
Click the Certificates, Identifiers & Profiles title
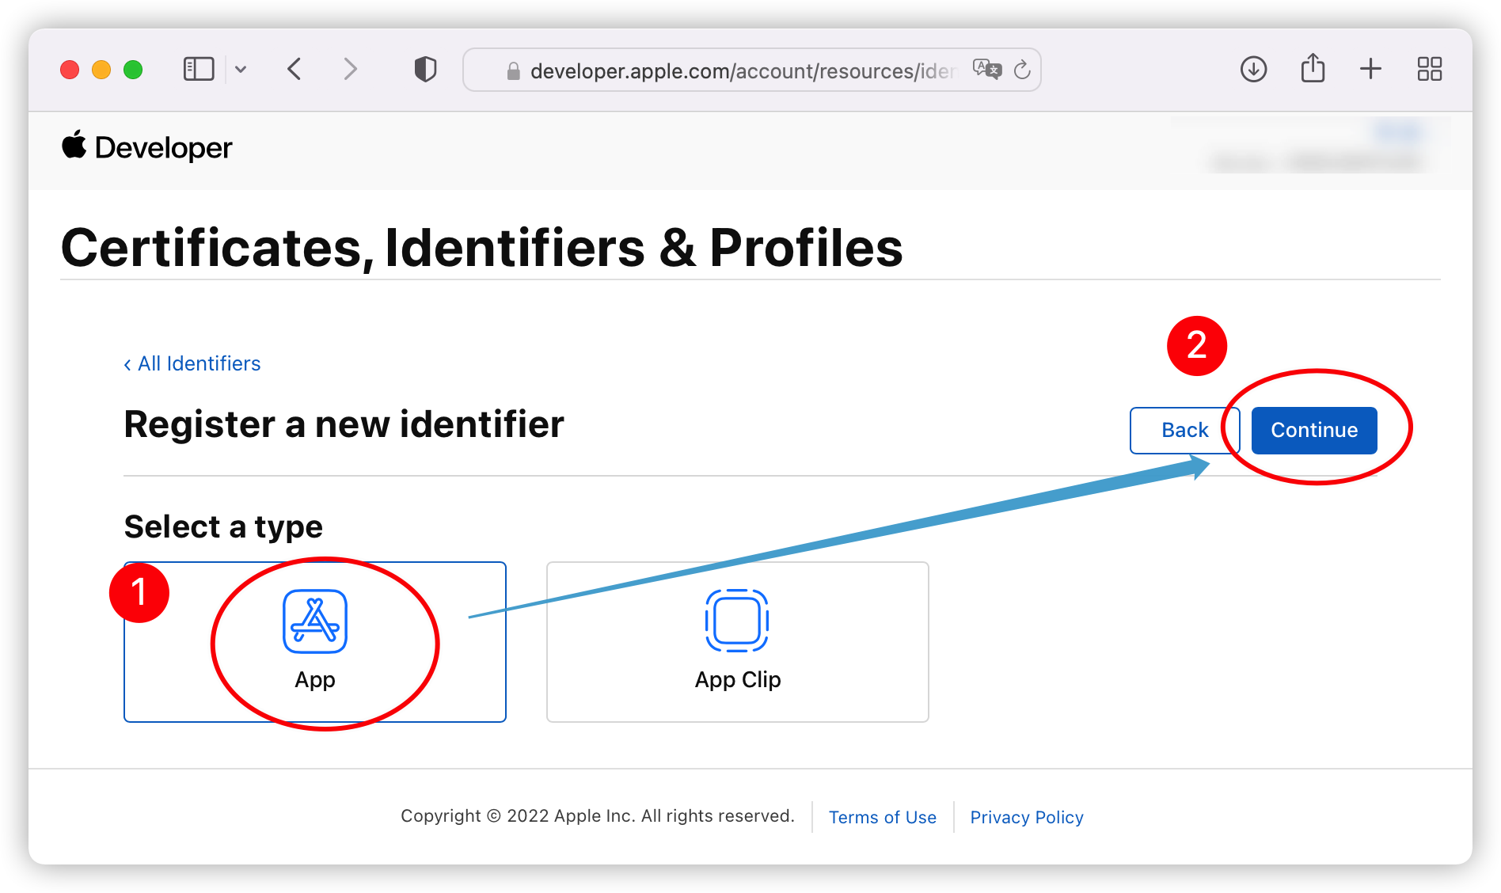pyautogui.click(x=482, y=248)
